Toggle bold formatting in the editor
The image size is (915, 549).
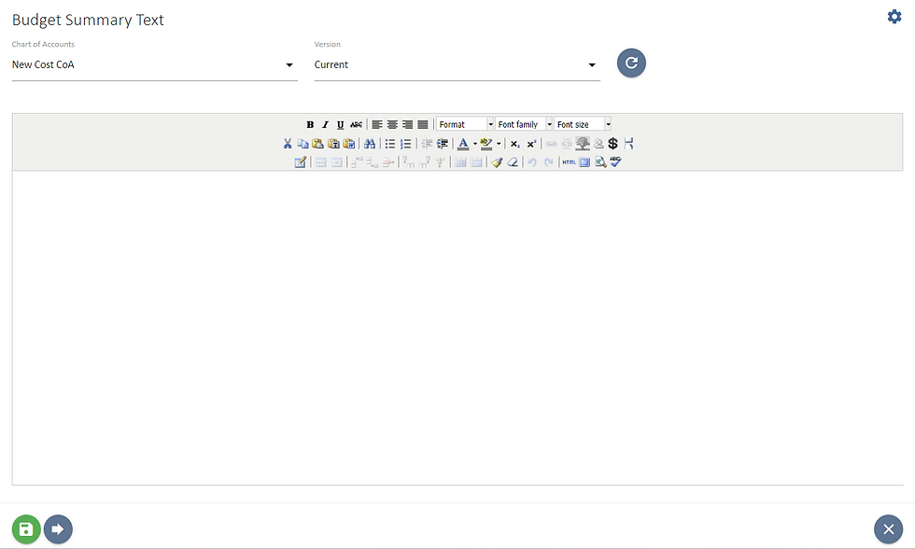click(x=310, y=124)
